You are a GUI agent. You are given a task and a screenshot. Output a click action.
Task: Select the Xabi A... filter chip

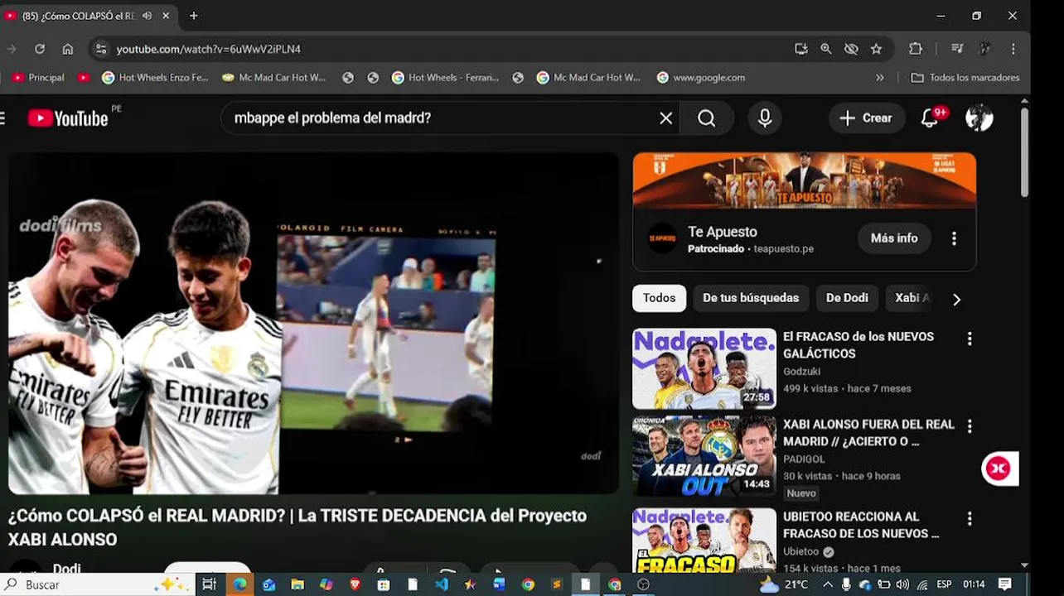coord(912,298)
